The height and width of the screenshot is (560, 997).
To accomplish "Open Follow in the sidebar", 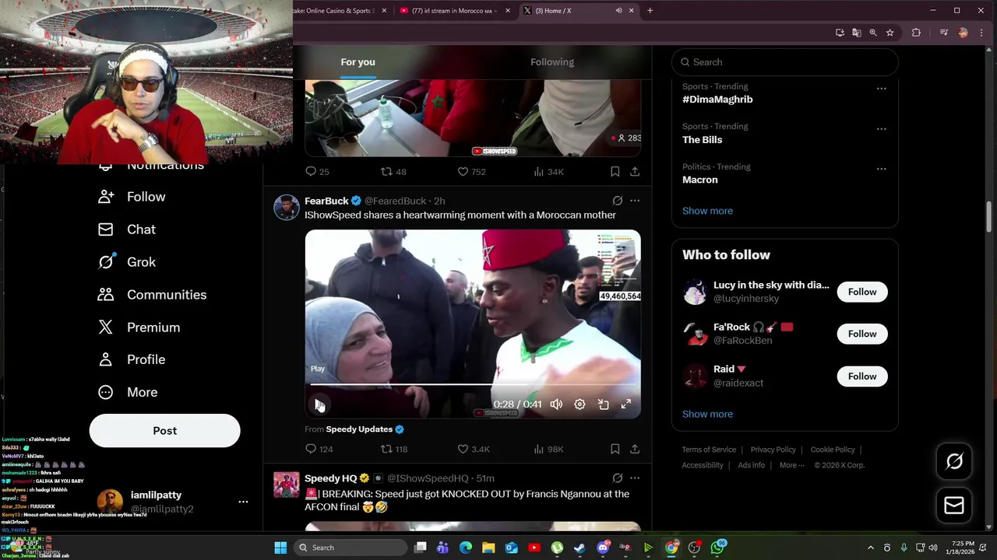I will [x=132, y=197].
